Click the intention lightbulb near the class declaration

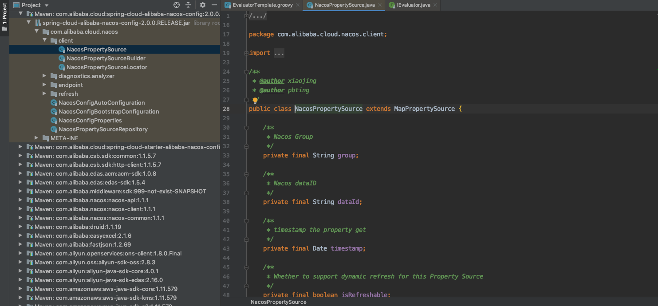click(x=255, y=100)
